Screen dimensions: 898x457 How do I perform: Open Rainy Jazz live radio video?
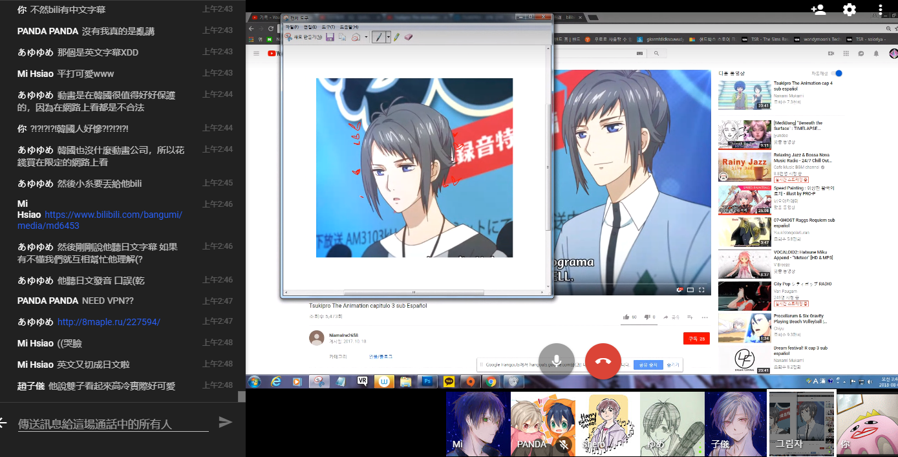pyautogui.click(x=744, y=167)
